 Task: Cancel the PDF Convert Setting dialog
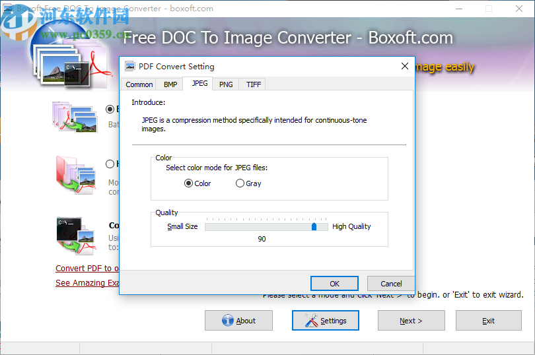pyautogui.click(x=391, y=283)
